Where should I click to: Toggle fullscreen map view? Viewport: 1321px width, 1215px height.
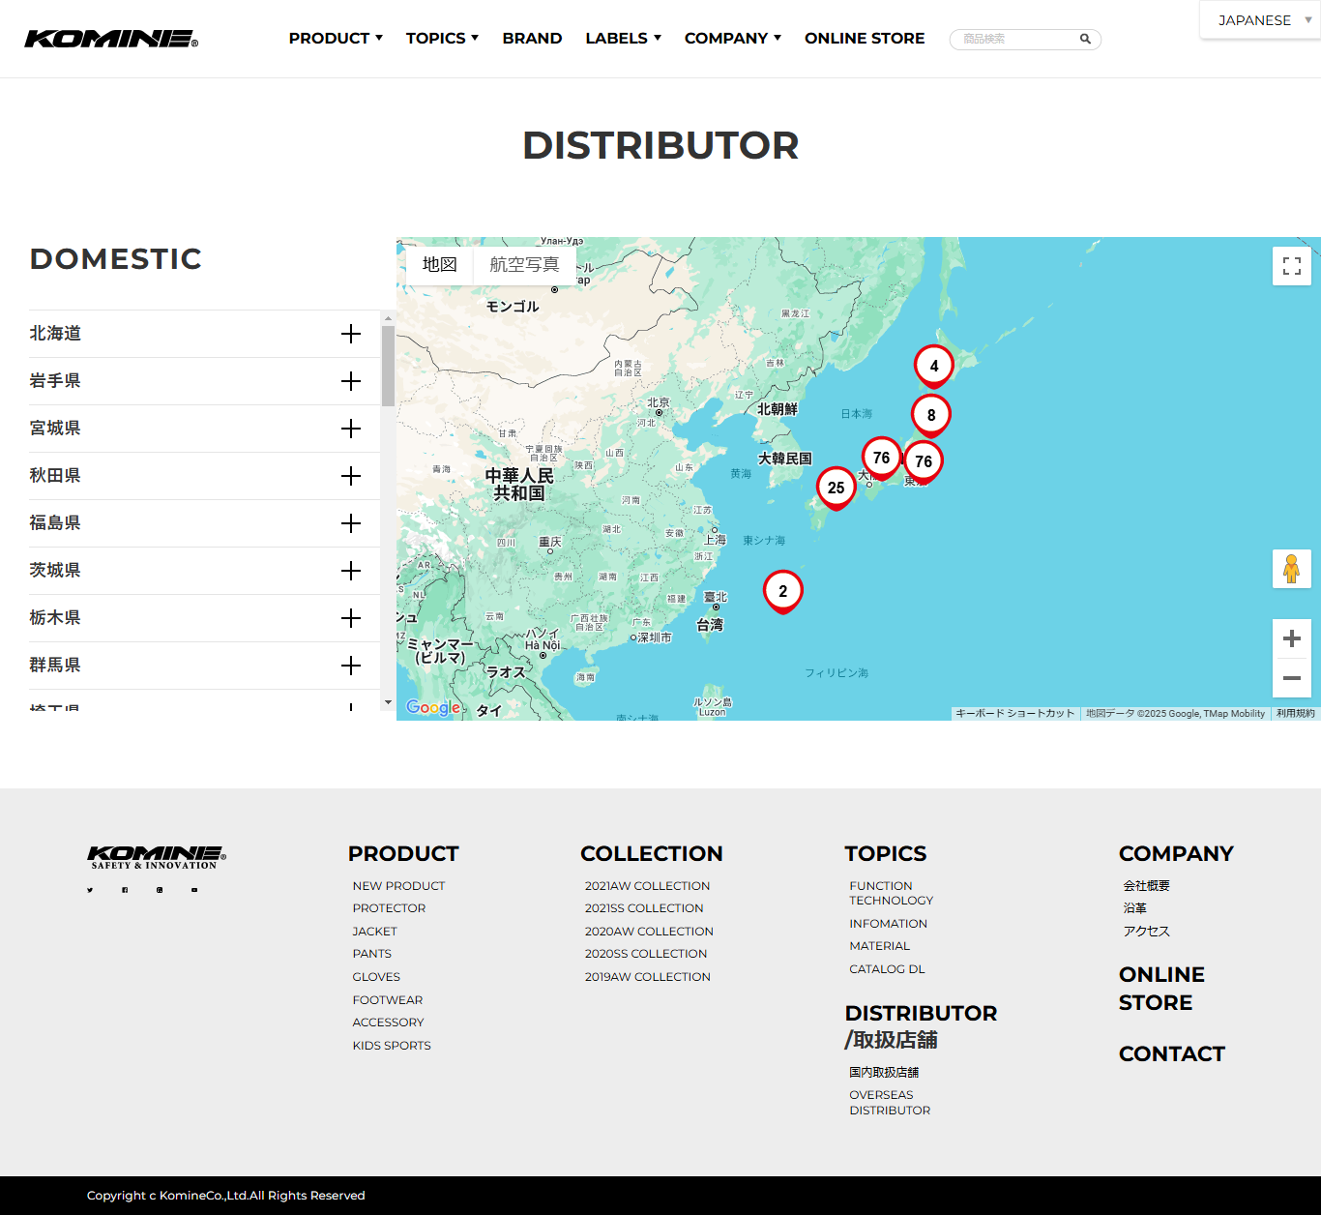pos(1291,265)
